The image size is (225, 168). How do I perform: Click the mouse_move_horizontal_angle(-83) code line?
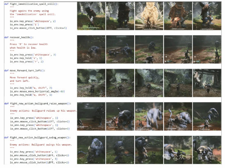coord(37,92)
